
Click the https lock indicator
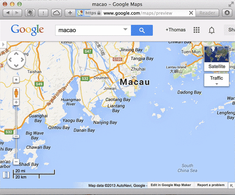[93, 13]
